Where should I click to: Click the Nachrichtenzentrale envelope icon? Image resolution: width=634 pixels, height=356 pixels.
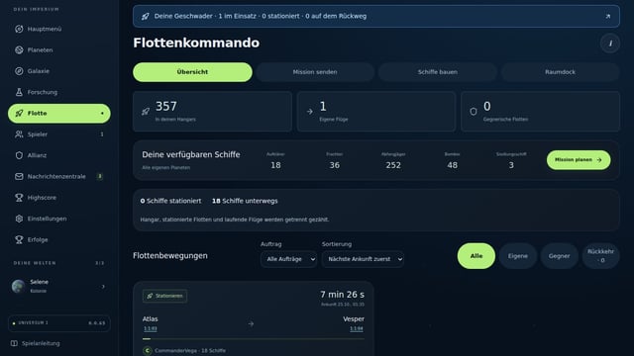point(19,176)
